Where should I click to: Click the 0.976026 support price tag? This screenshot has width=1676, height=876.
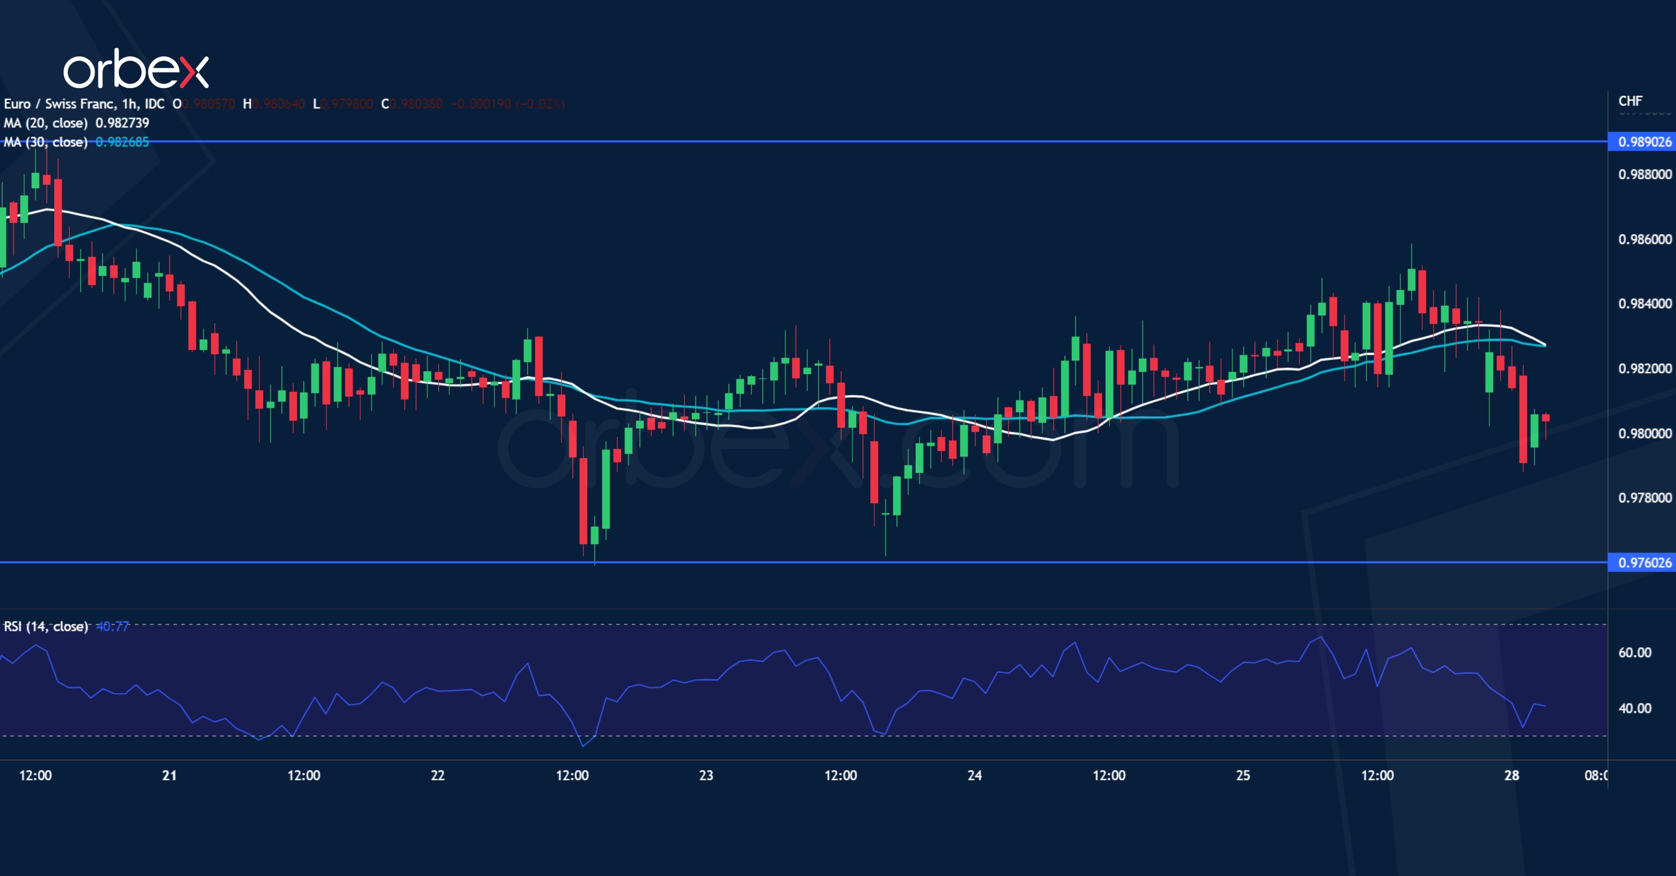pyautogui.click(x=1643, y=562)
